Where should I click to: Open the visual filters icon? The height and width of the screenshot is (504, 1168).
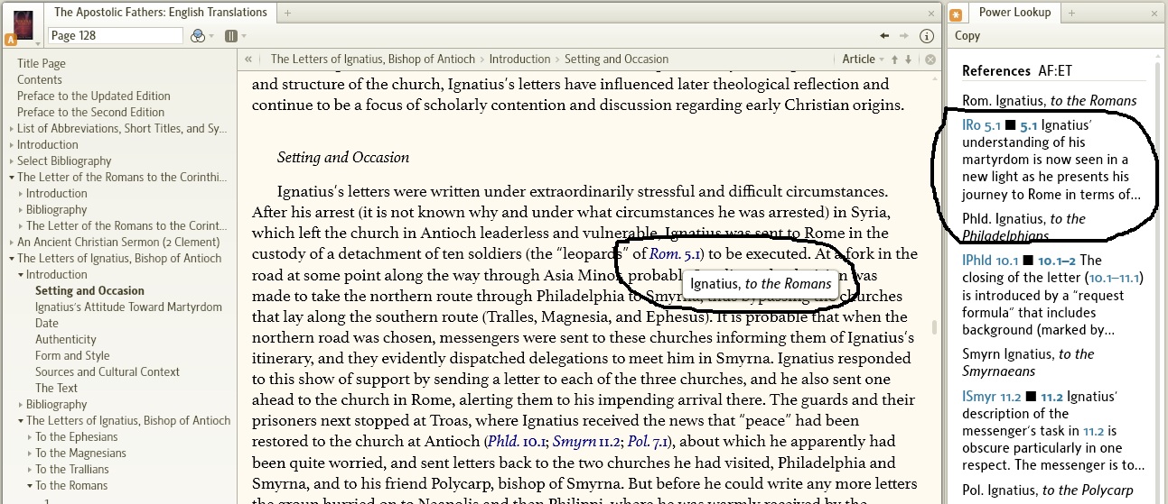198,36
